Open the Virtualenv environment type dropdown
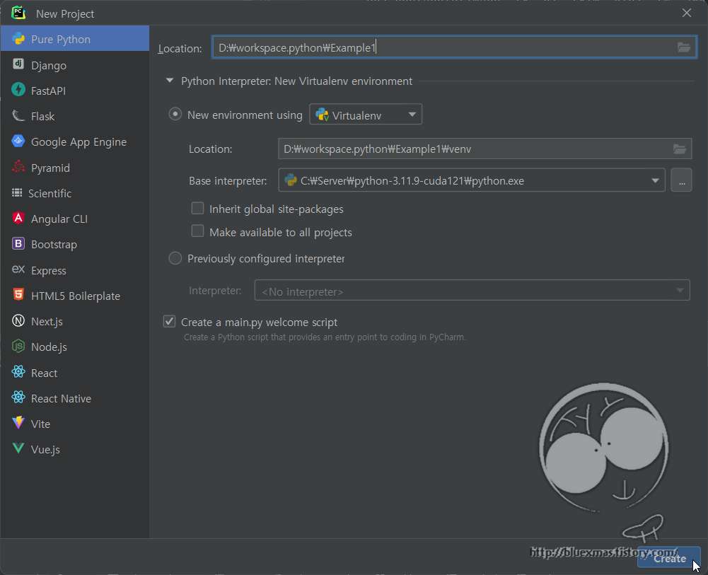The height and width of the screenshot is (575, 708). (x=365, y=114)
